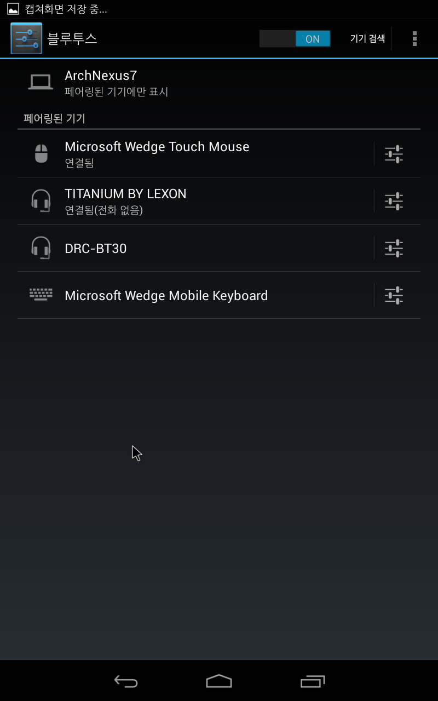Screen dimensions: 438x701
Task: Open Microsoft Wedge Mobile Keyboard settings icon
Action: [x=394, y=295]
